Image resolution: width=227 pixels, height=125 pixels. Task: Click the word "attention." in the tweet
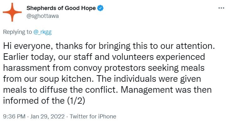pyautogui.click(x=195, y=46)
